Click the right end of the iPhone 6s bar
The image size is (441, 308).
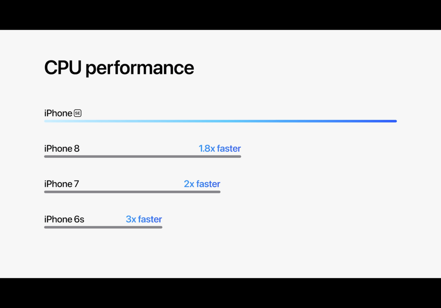pyautogui.click(x=161, y=227)
